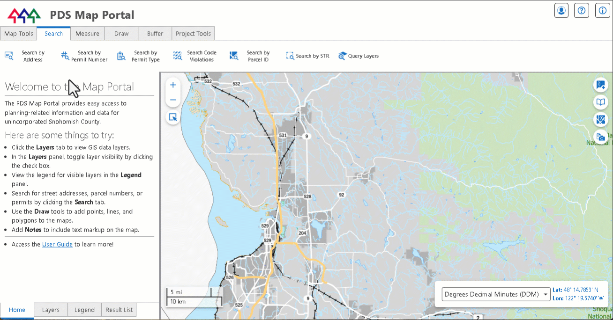Click the PDS Map Portal tree logo
Screen dimensions: 613x320
click(24, 15)
